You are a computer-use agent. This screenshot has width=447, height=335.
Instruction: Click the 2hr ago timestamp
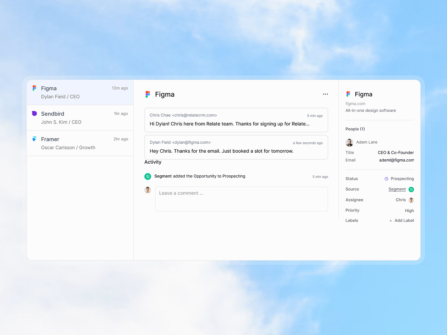(x=121, y=139)
